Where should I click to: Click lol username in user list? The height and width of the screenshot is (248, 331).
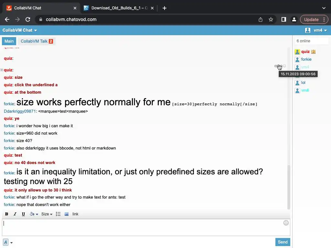[x=303, y=83]
